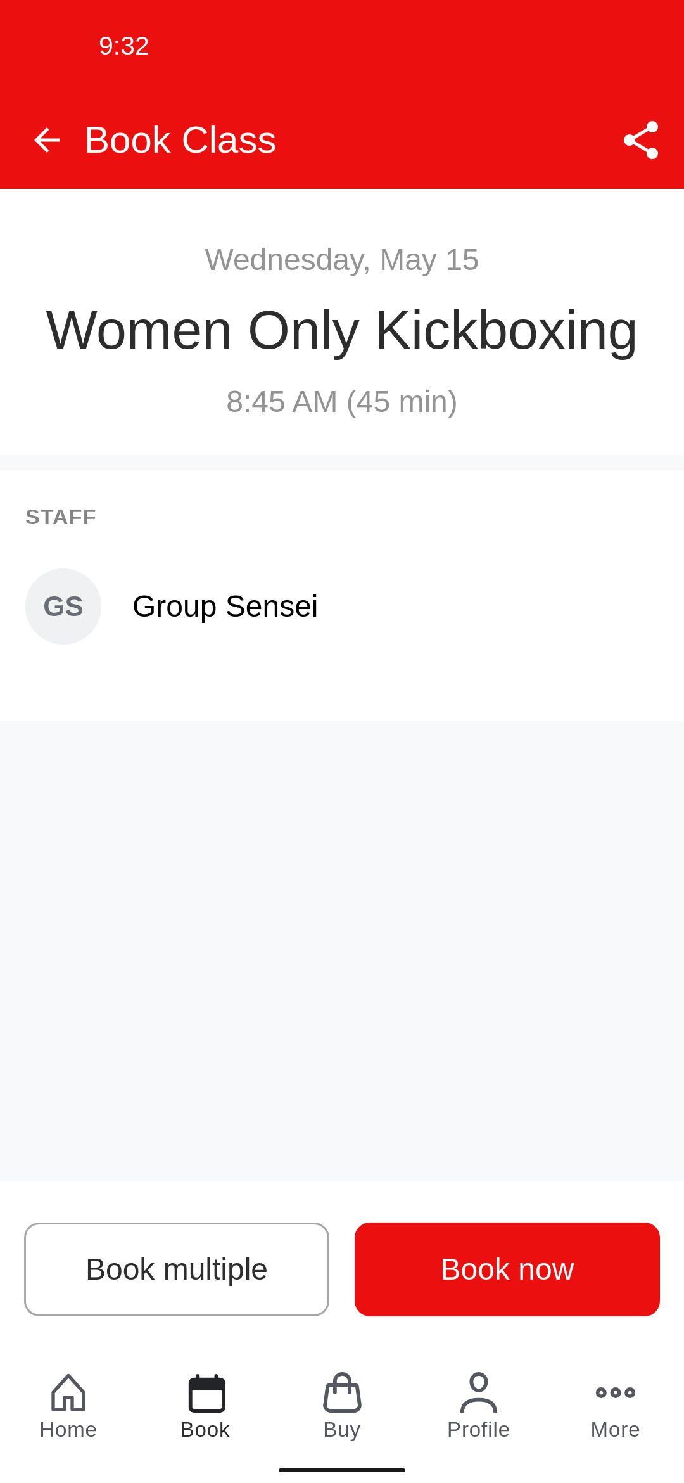Tap the Profile tab label
The height and width of the screenshot is (1483, 684).
click(479, 1430)
